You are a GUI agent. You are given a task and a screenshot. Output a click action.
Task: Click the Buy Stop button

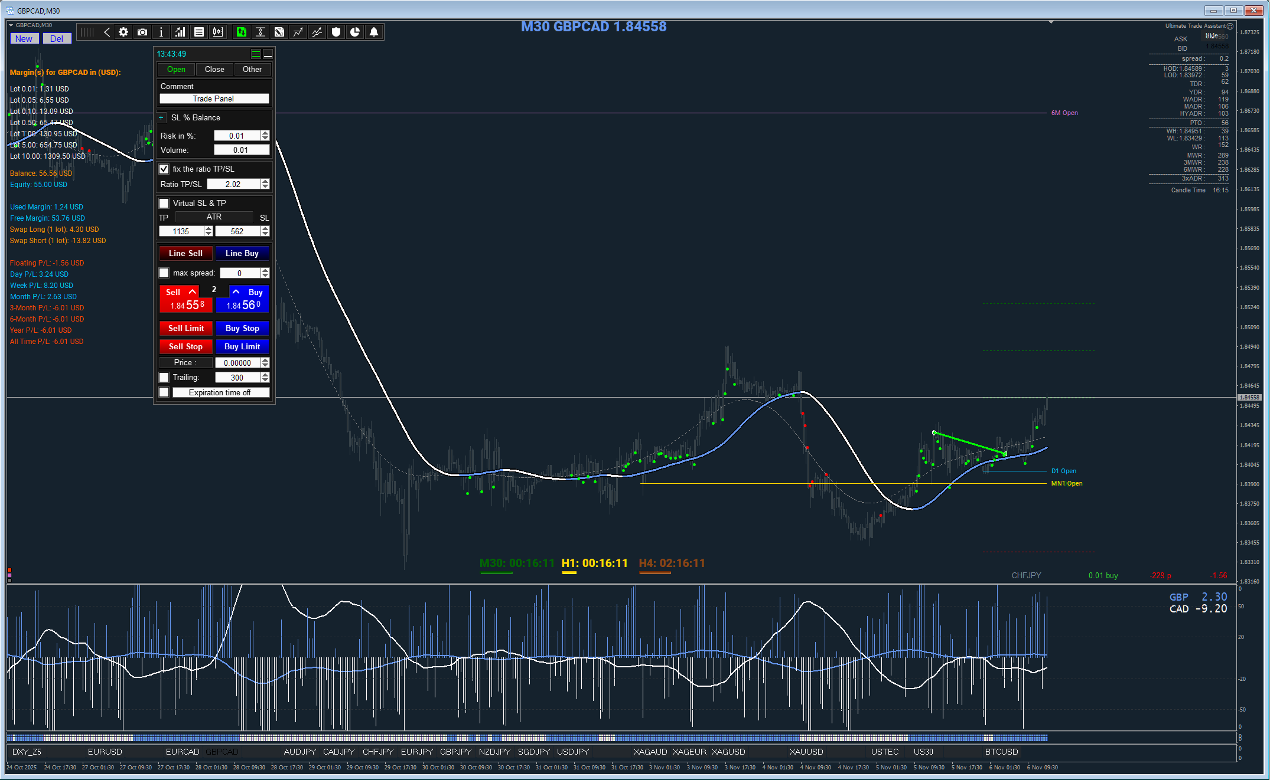tap(242, 328)
